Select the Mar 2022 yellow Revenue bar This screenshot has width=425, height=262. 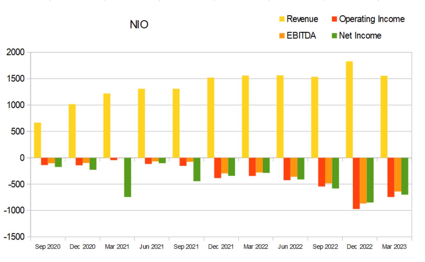click(245, 117)
